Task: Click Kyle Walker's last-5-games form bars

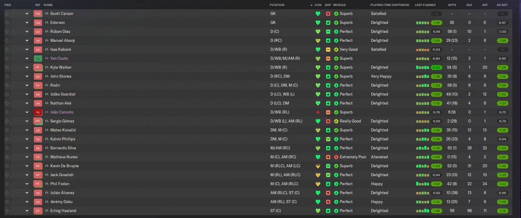Action: click(422, 67)
